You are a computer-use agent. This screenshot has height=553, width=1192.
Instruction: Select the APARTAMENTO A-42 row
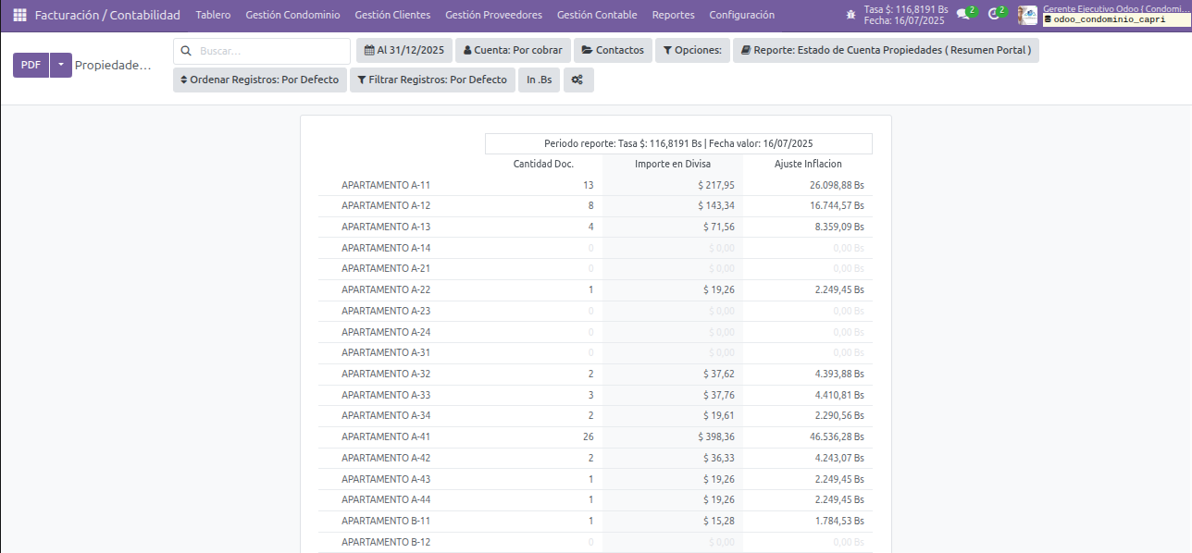point(595,458)
